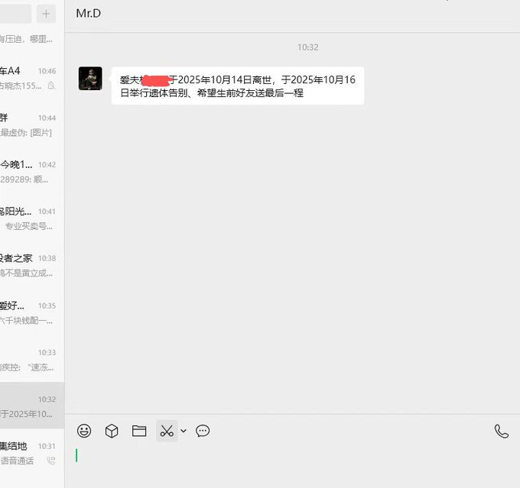Click the screenshot scissors tool
The image size is (520, 488).
(x=167, y=431)
